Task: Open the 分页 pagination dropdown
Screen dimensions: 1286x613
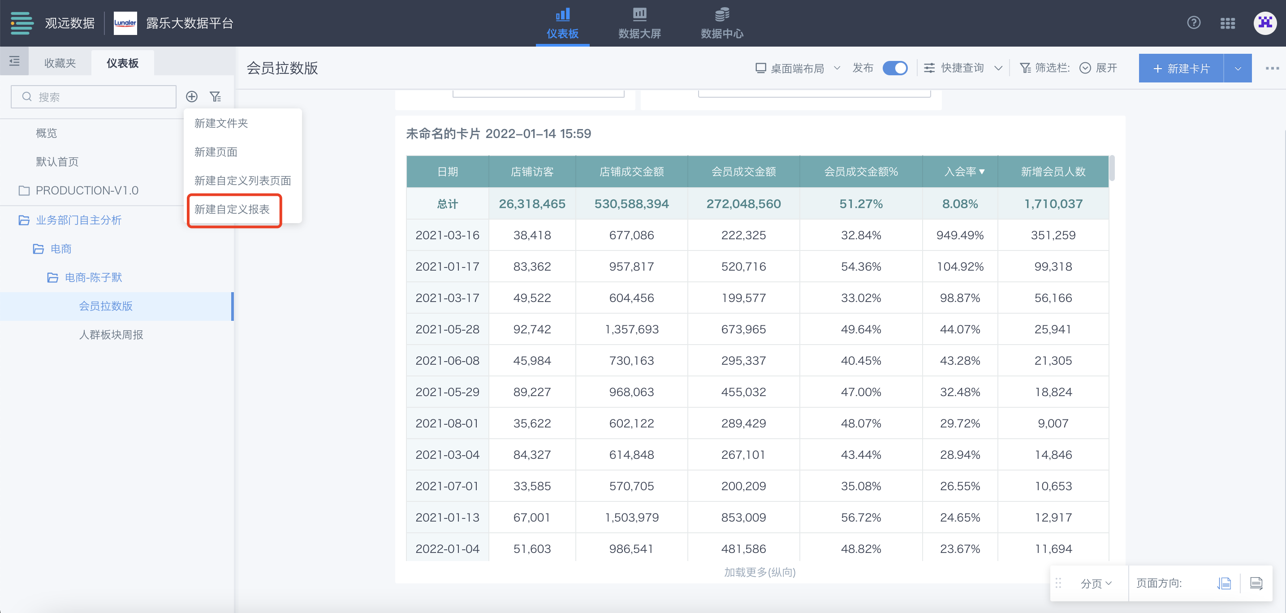Action: 1096,583
